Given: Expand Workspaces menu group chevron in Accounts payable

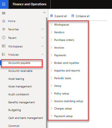Looking at the screenshot, I should click(51, 24).
